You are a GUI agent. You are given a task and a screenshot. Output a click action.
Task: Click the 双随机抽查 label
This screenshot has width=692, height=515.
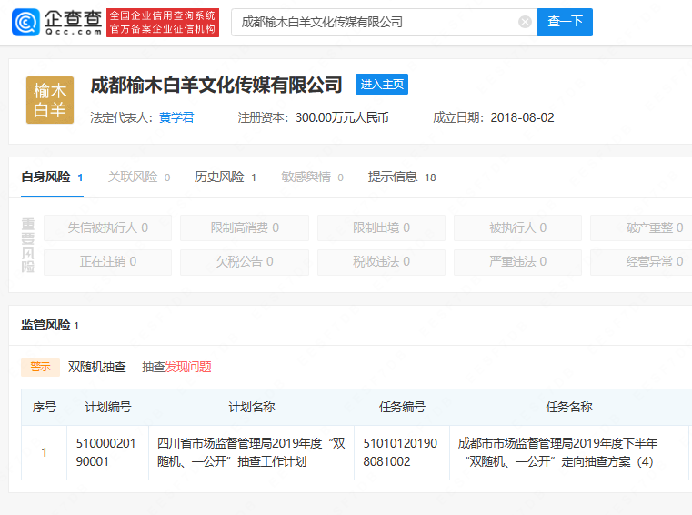(x=97, y=367)
